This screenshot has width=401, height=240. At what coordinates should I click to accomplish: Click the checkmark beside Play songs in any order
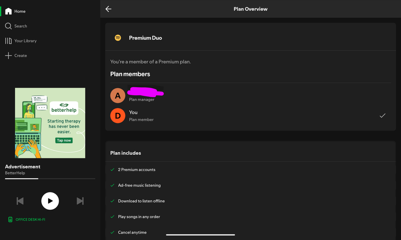click(112, 217)
